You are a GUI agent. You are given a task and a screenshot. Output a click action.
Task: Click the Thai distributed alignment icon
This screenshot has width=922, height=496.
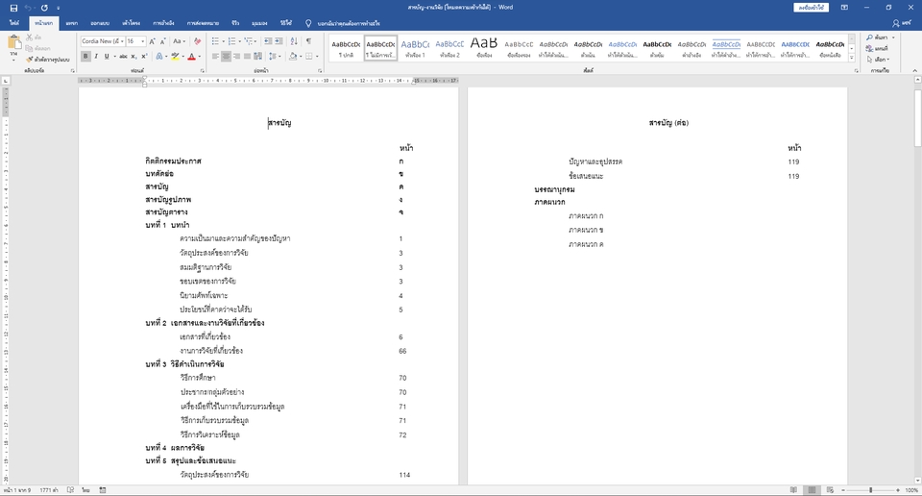point(257,57)
